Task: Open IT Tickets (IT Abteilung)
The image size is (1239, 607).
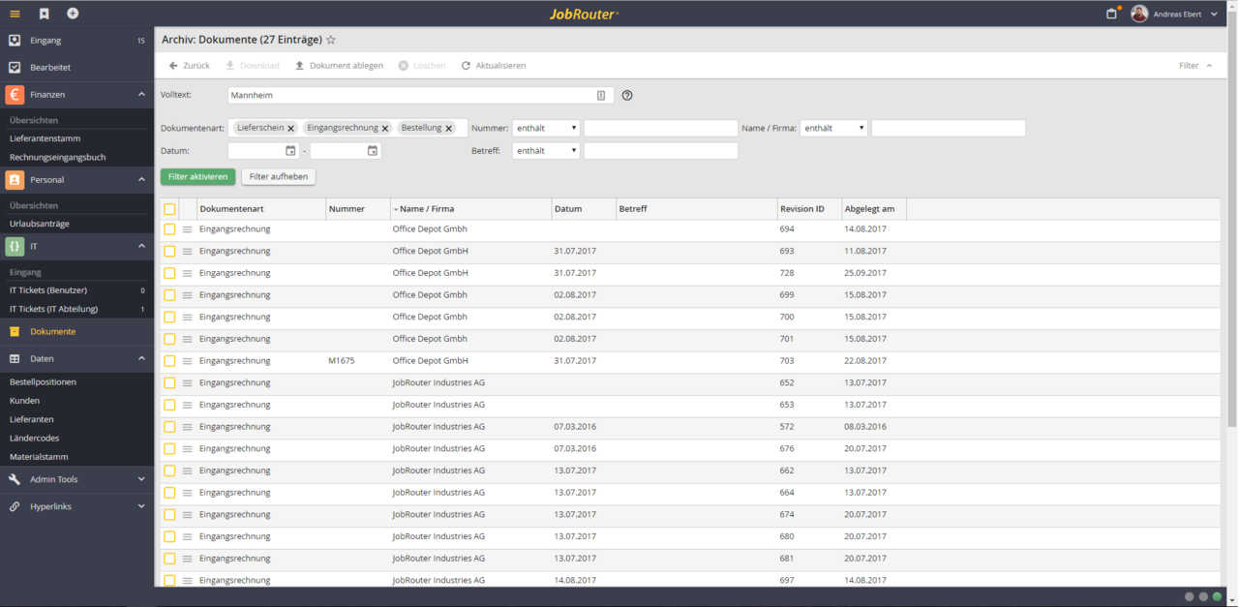Action: tap(53, 310)
